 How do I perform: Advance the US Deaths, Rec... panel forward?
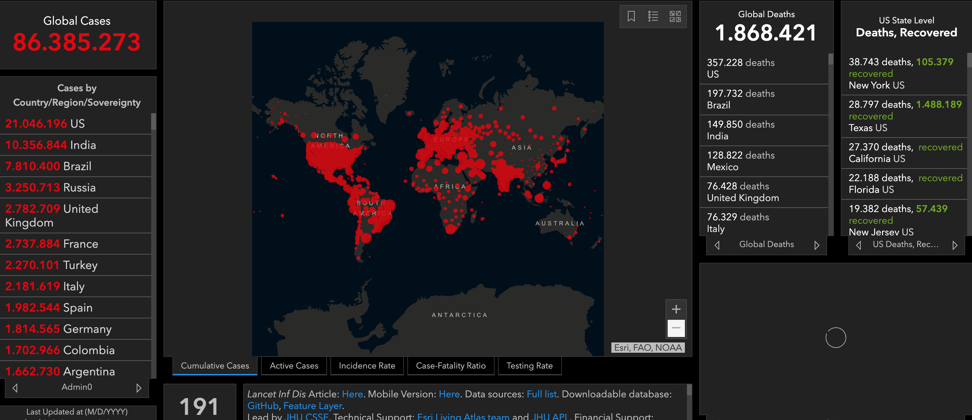click(954, 245)
